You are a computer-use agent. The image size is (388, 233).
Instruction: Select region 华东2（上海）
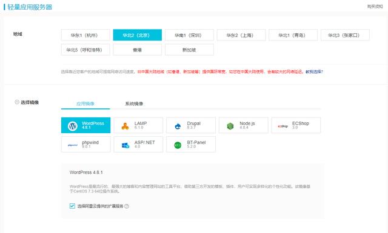241,35
